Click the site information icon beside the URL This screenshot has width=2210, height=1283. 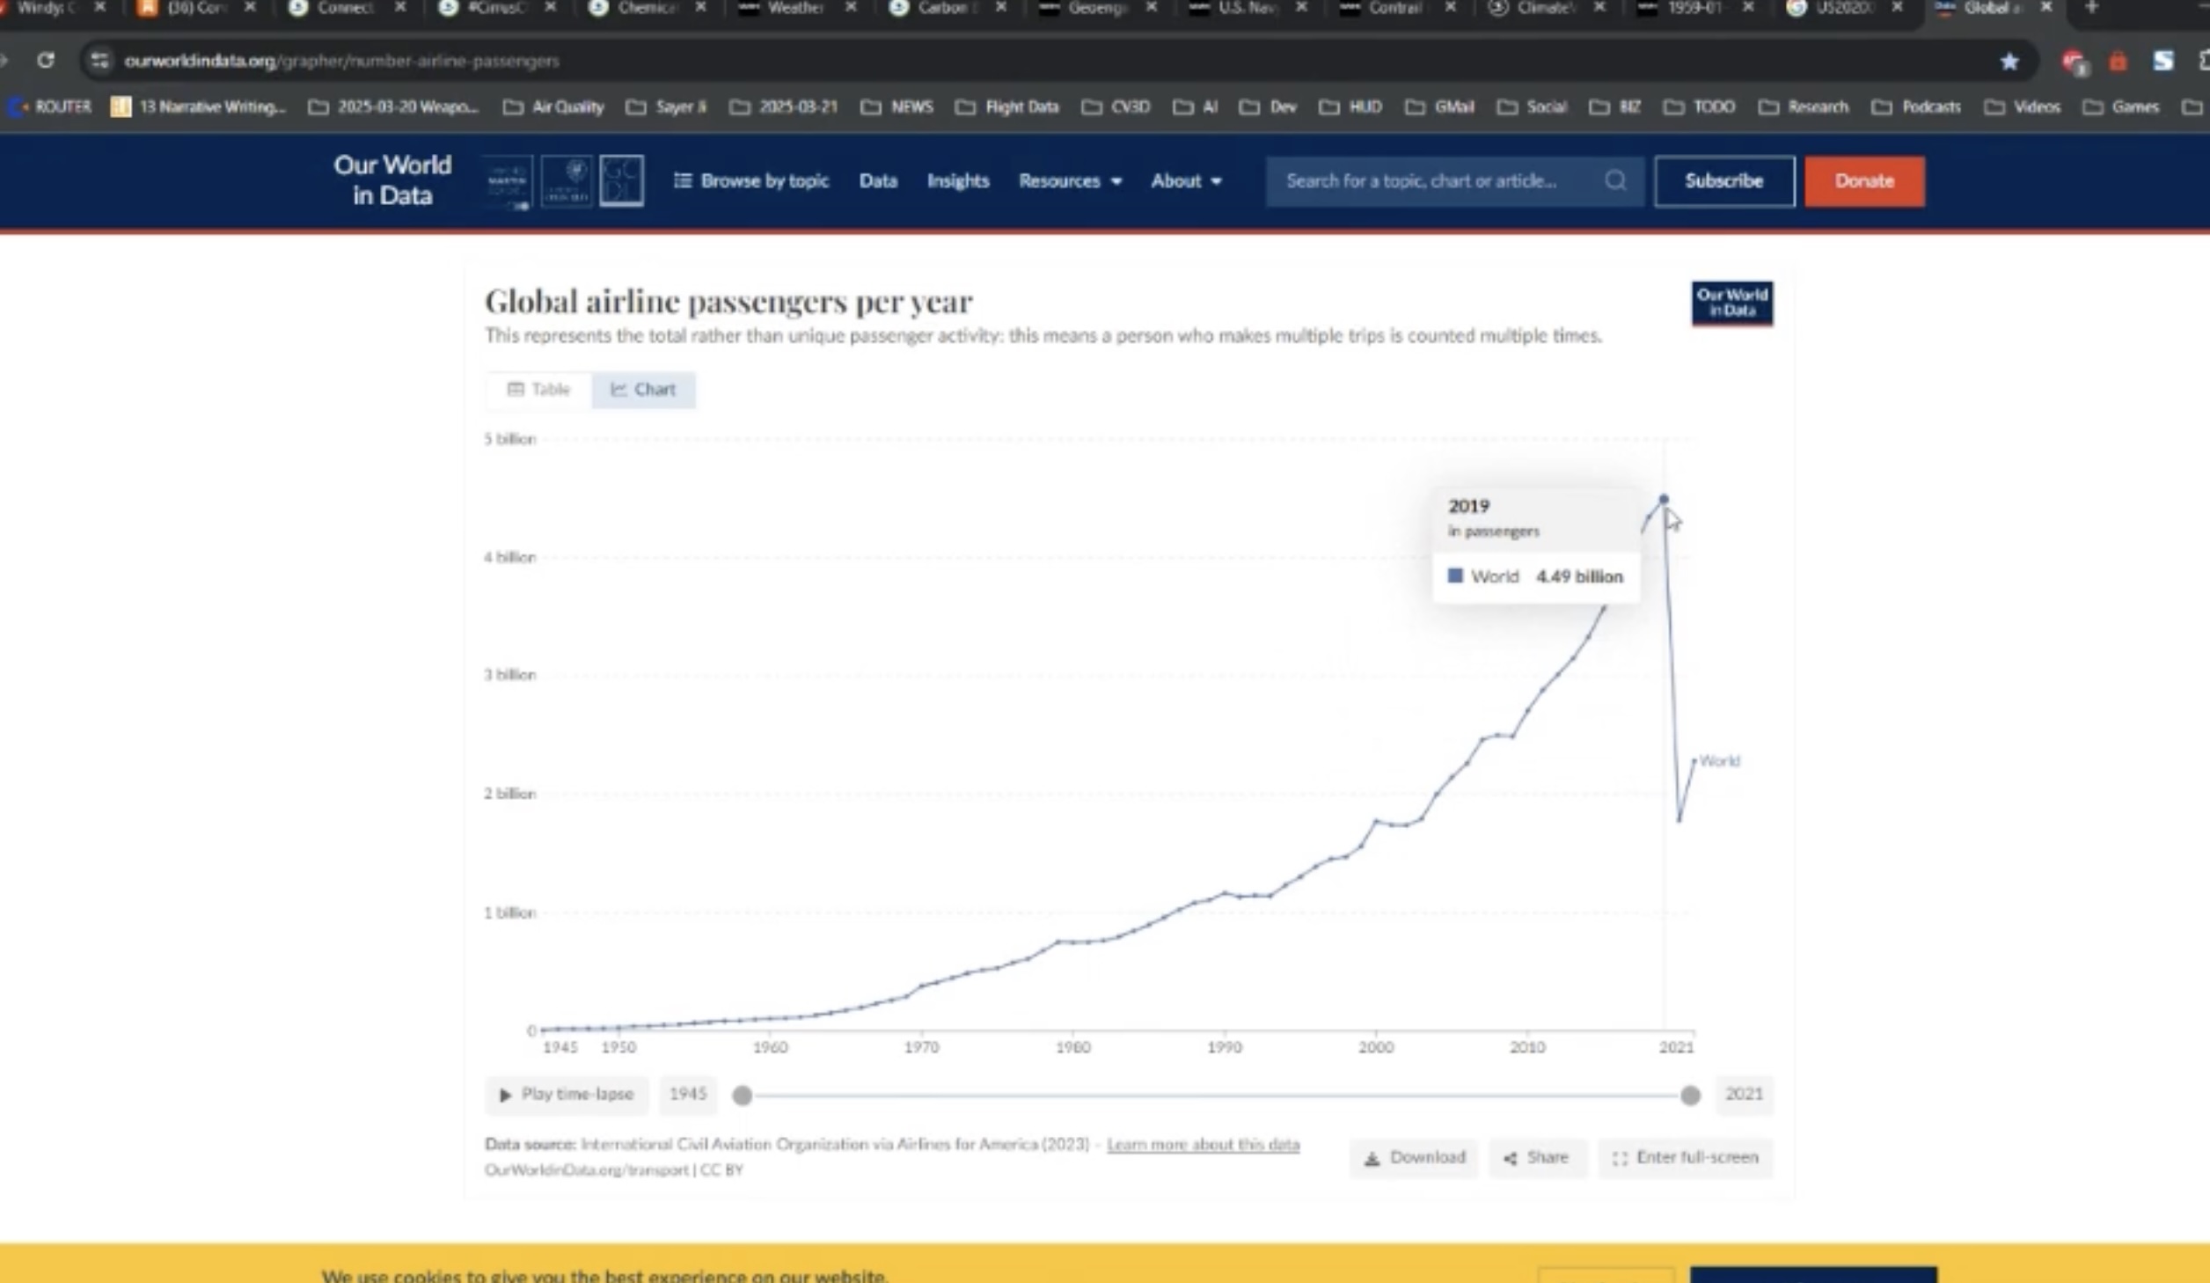tap(99, 61)
